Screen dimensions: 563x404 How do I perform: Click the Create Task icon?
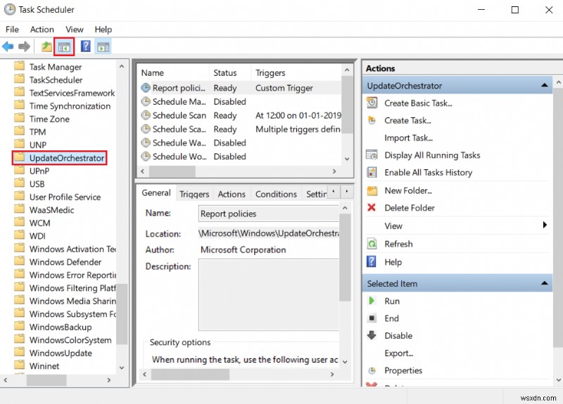(372, 120)
